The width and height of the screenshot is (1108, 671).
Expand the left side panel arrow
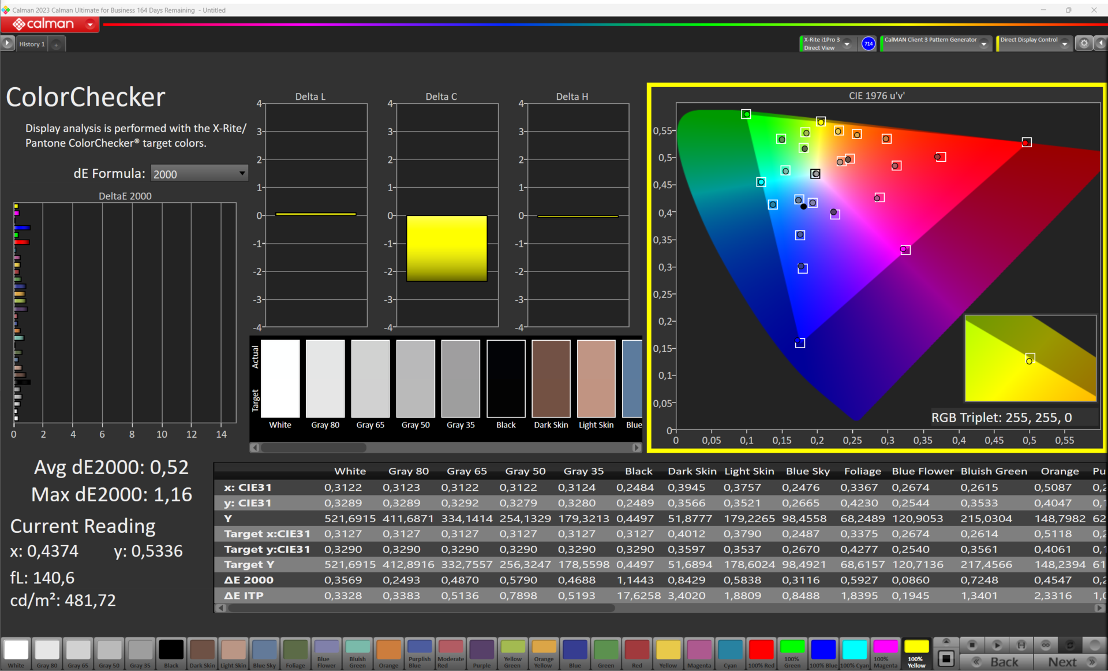(x=7, y=43)
